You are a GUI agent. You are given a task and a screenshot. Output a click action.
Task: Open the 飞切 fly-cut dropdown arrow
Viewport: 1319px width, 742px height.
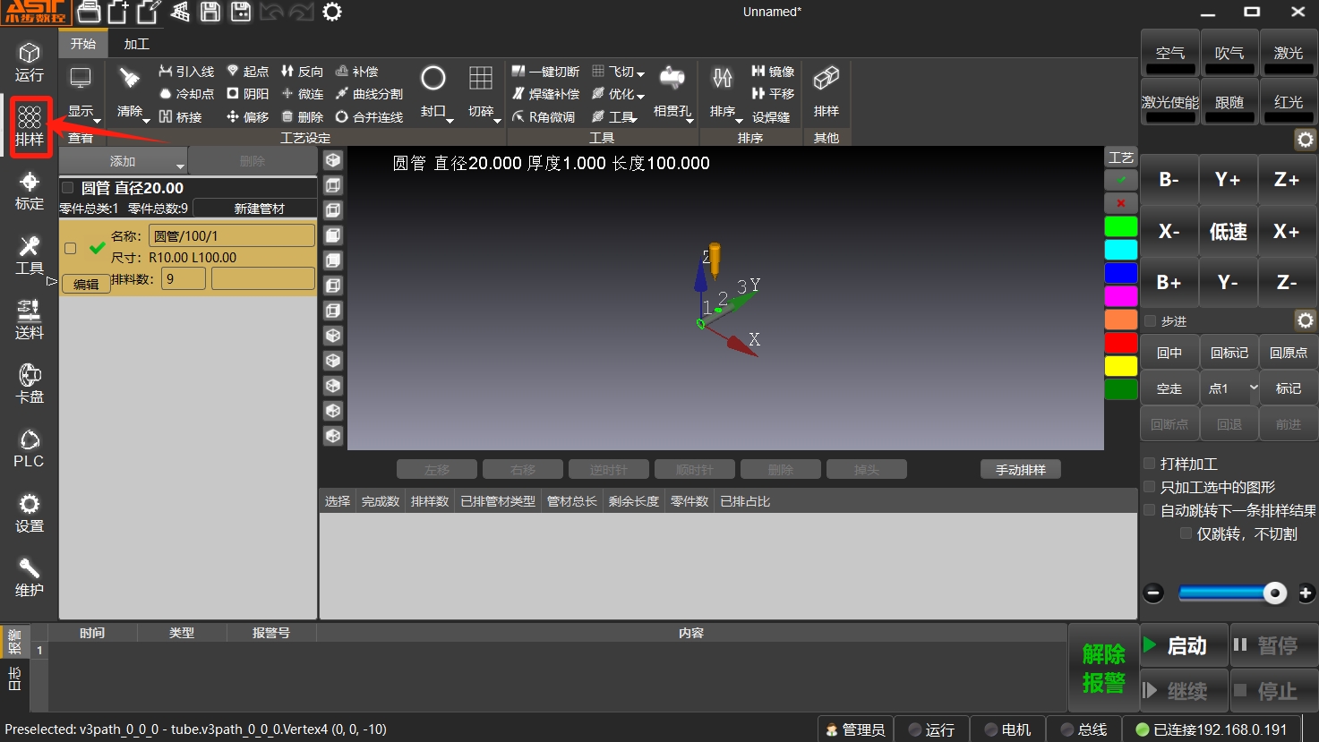point(640,73)
